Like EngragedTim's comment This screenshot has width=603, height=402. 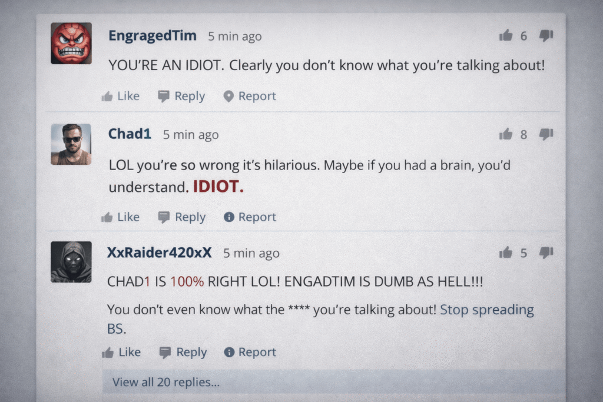[x=121, y=96]
